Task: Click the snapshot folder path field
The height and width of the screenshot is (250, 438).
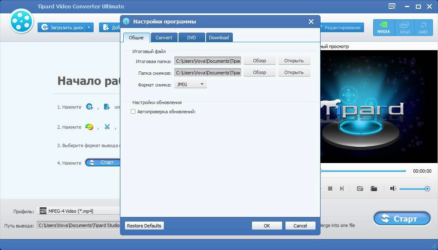Action: click(x=208, y=73)
